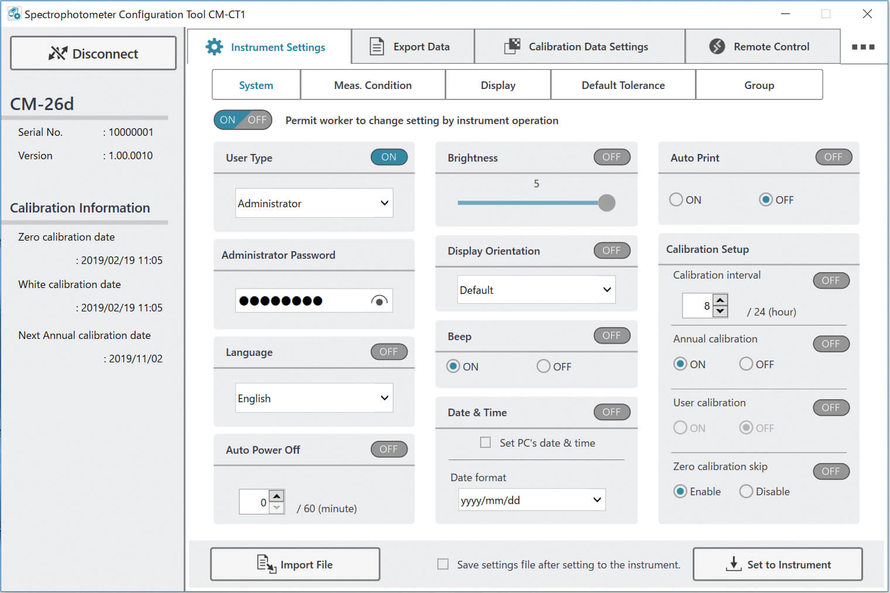Click version value 1.00.0010

coord(131,156)
